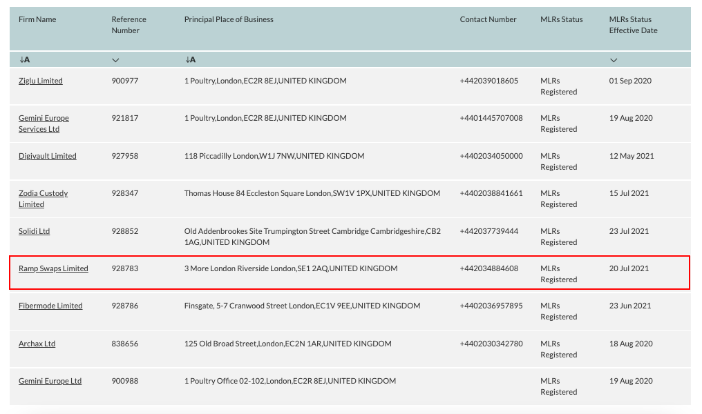Click contact number +4402038841661

[491, 193]
